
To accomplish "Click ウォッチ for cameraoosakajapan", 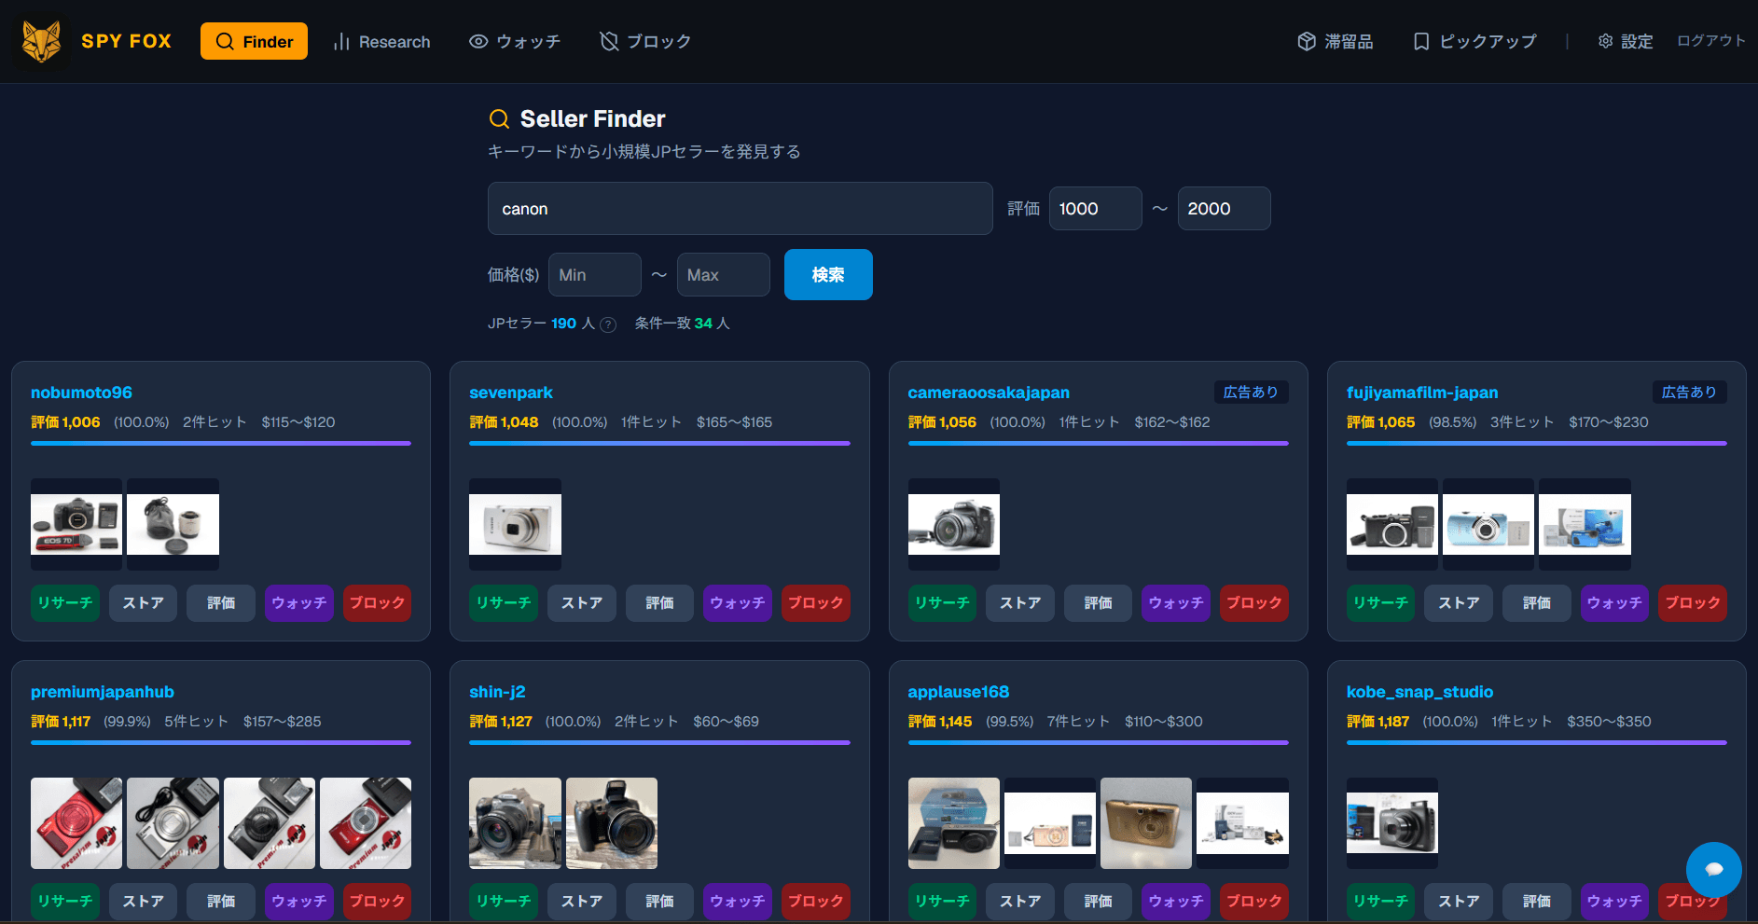I will pyautogui.click(x=1176, y=603).
